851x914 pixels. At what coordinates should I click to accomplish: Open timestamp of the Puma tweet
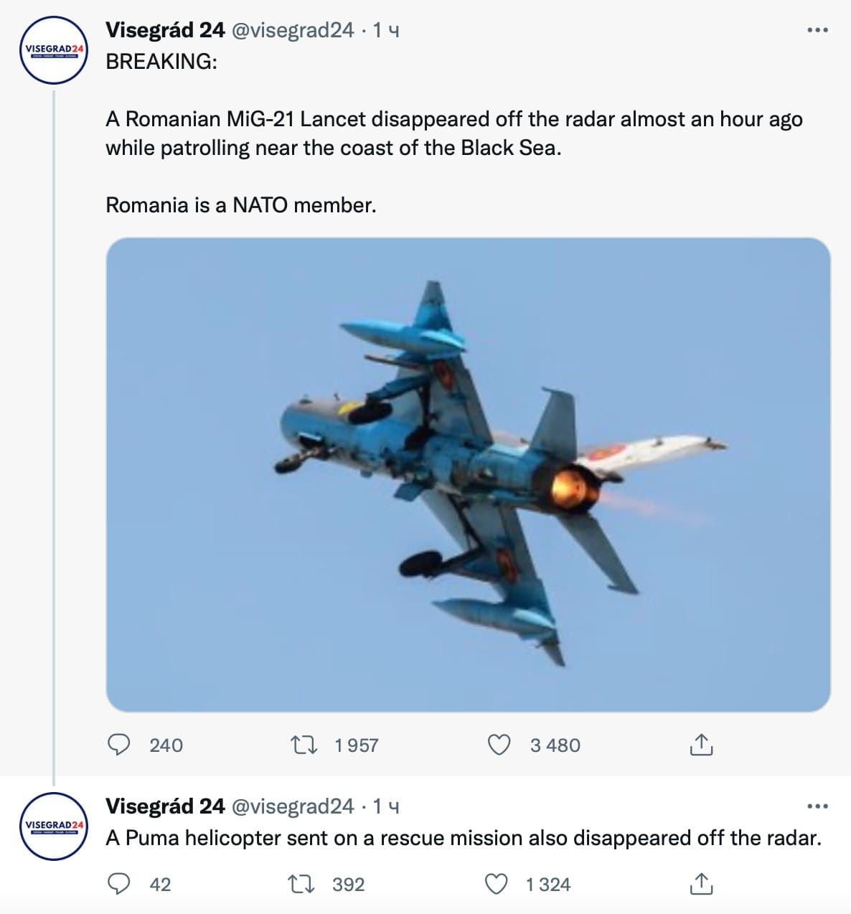pyautogui.click(x=386, y=806)
